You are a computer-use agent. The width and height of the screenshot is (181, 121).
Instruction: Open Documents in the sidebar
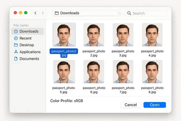(29, 58)
